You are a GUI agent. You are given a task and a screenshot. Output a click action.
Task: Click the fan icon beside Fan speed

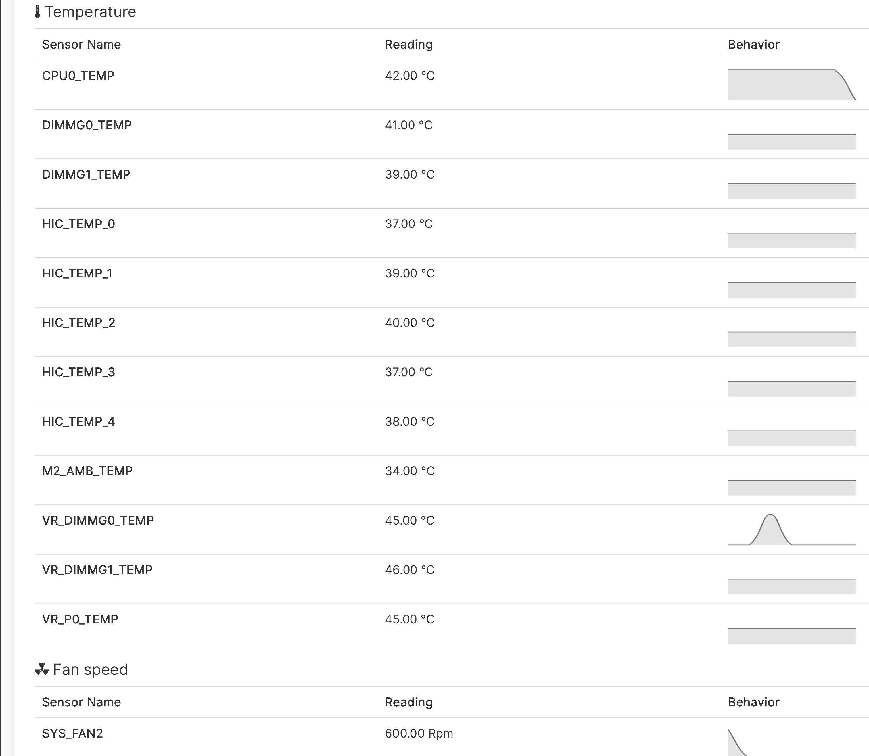coord(42,669)
